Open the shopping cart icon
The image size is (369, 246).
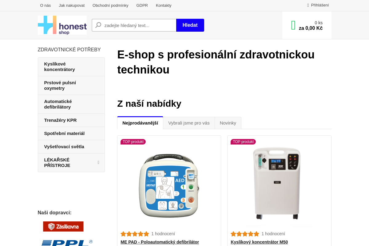tap(293, 25)
